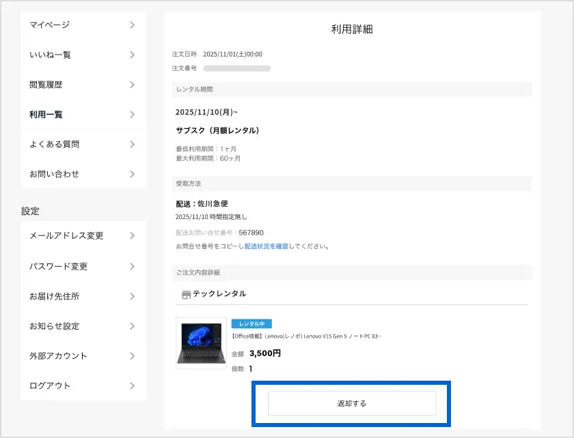Click the shop icon beside テックレンタル
Image resolution: width=574 pixels, height=438 pixels.
pos(187,295)
